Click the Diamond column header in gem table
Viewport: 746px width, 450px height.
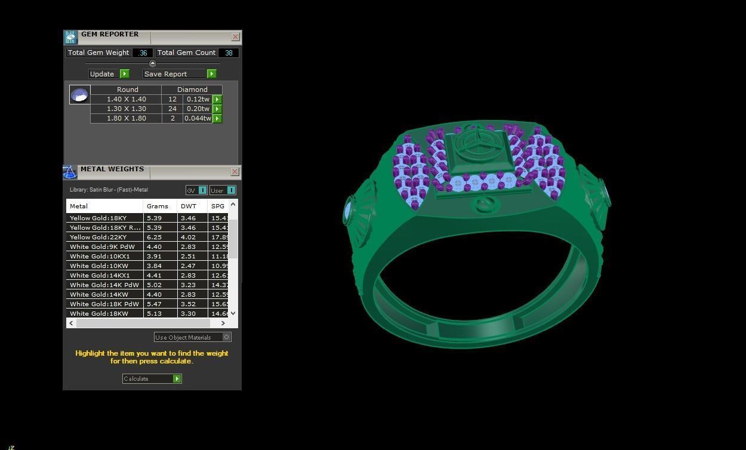(x=192, y=90)
